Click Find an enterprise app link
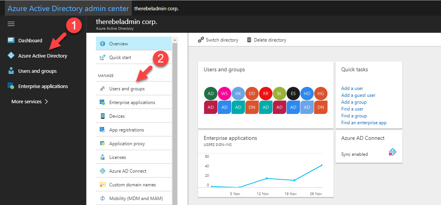Image resolution: width=441 pixels, height=205 pixels. pyautogui.click(x=364, y=123)
